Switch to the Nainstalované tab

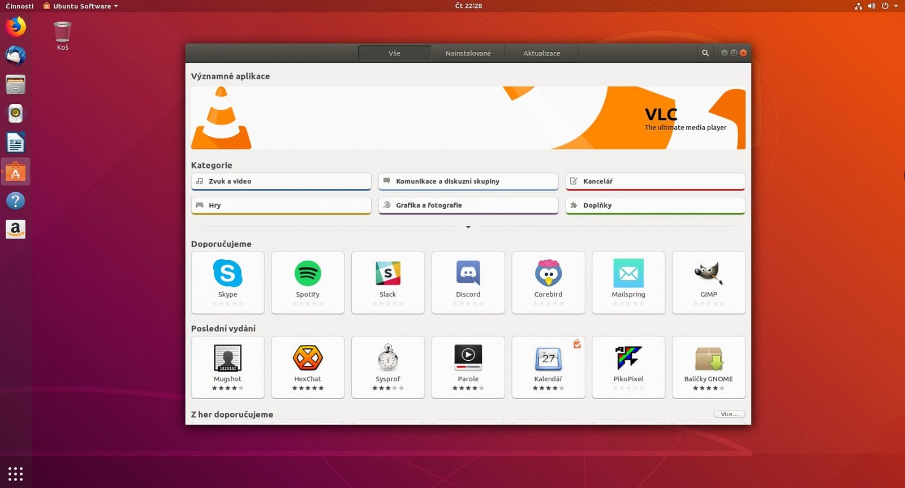pos(468,53)
